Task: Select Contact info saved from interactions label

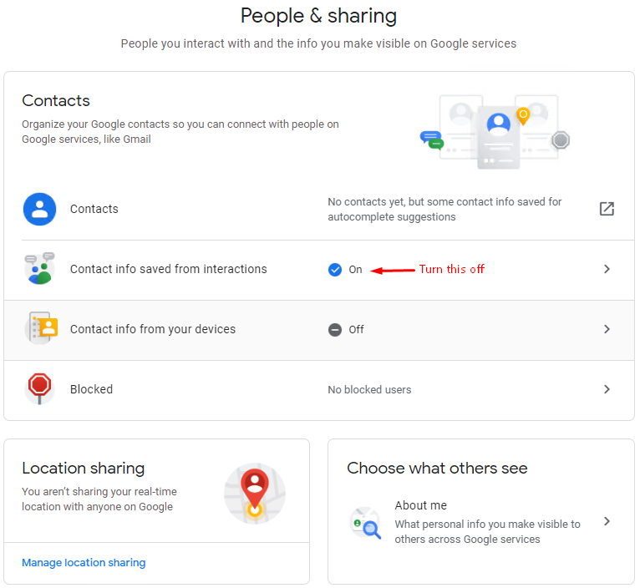Action: 169,269
